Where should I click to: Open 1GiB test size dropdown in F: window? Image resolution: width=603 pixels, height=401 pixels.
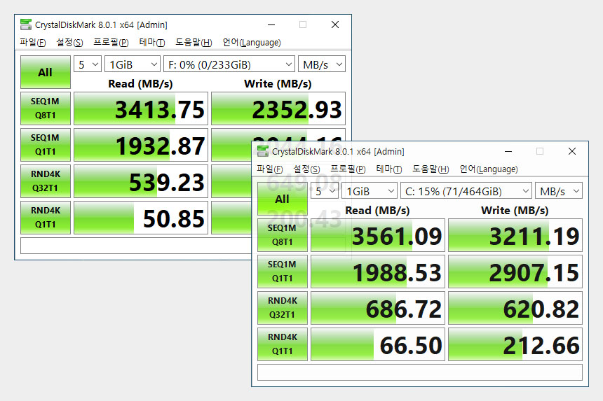(133, 64)
